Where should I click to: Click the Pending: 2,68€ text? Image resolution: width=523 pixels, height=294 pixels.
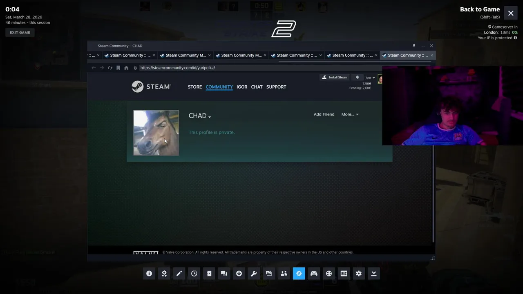tap(360, 88)
